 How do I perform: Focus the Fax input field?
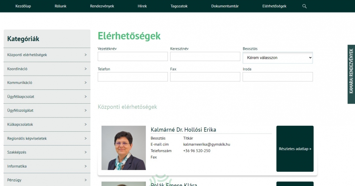(x=205, y=77)
